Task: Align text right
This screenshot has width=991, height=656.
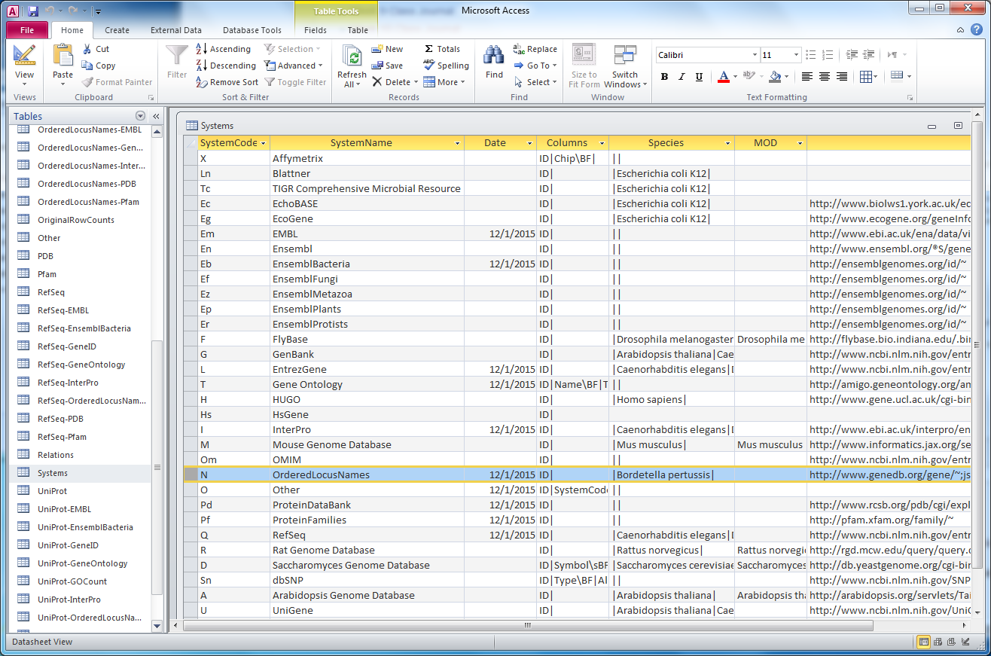Action: click(842, 76)
